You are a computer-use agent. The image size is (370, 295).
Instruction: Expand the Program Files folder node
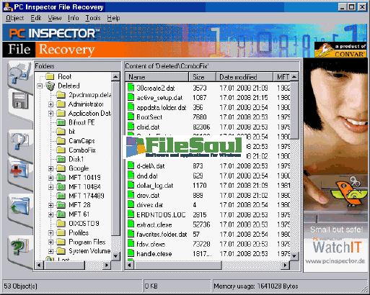(x=50, y=242)
